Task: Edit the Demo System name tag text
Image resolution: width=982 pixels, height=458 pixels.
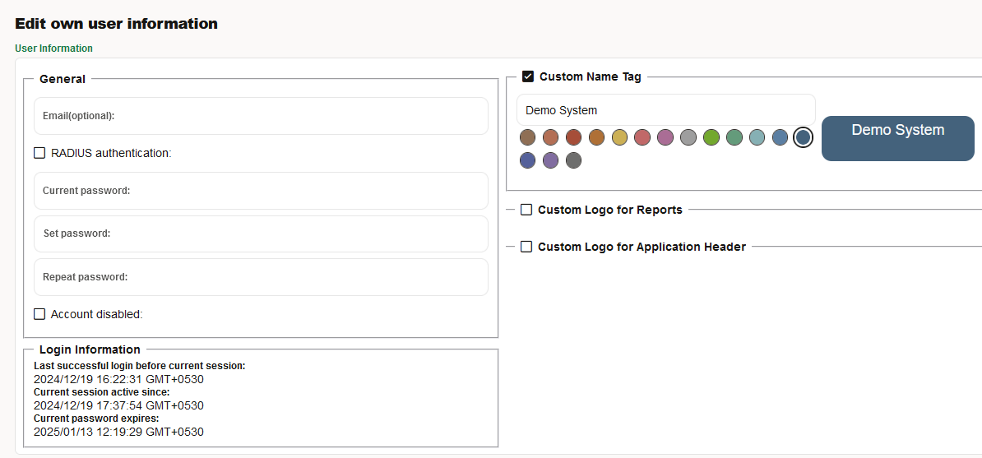Action: pos(665,110)
